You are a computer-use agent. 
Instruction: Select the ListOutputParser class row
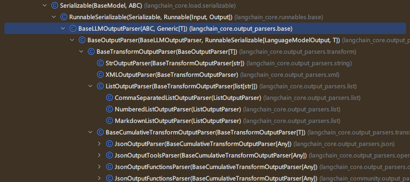pos(205,86)
